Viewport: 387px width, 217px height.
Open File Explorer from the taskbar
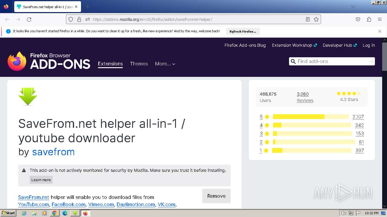tap(34, 213)
